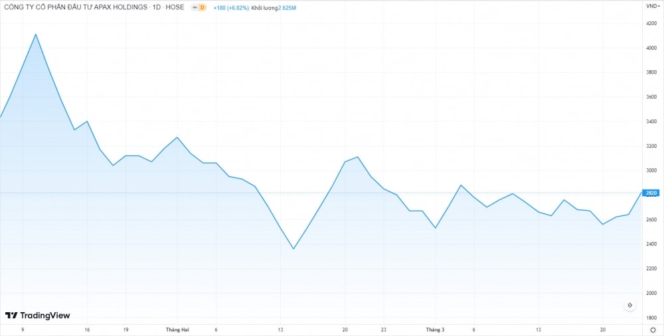Click the scroll-to-latest-bar double arrow button

[x=629, y=305]
